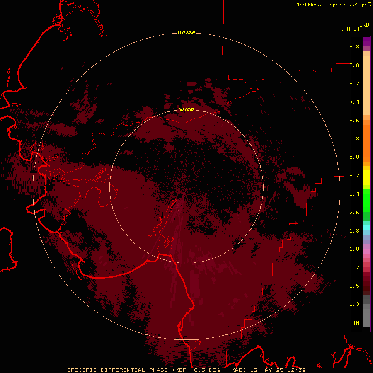Select the 2.6 scale value
This screenshot has height=373, width=373.
tap(354, 213)
